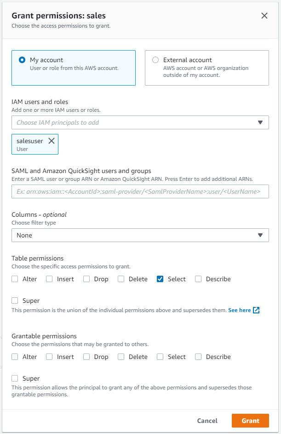Screen dimensions: 281x434
Task: Open the external See here link icon
Action: pos(256,310)
